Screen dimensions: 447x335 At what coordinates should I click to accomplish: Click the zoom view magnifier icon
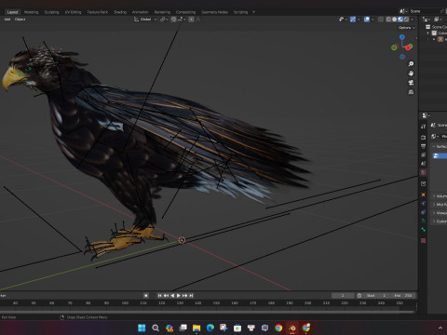411,64
